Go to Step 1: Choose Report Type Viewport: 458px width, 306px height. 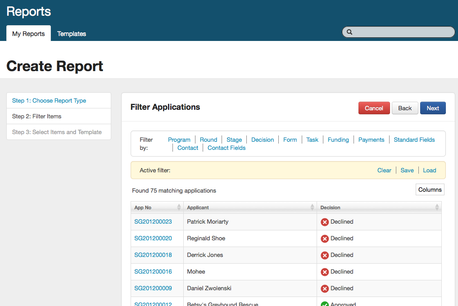[x=49, y=100]
